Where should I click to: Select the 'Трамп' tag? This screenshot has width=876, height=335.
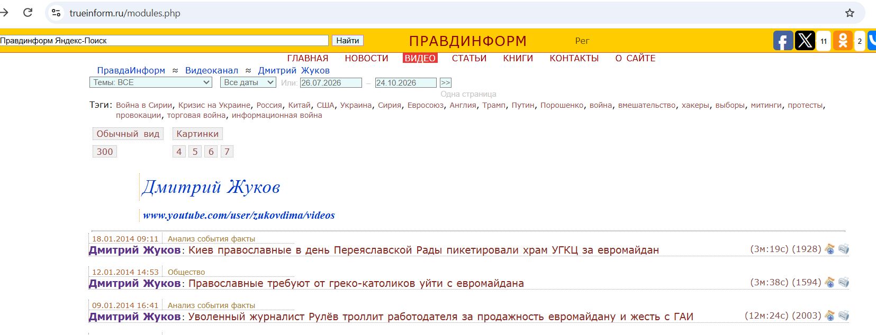(494, 105)
